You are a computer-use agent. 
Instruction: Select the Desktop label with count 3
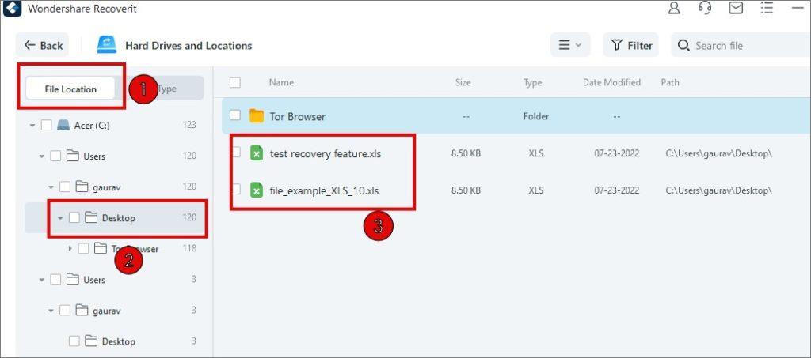point(119,341)
